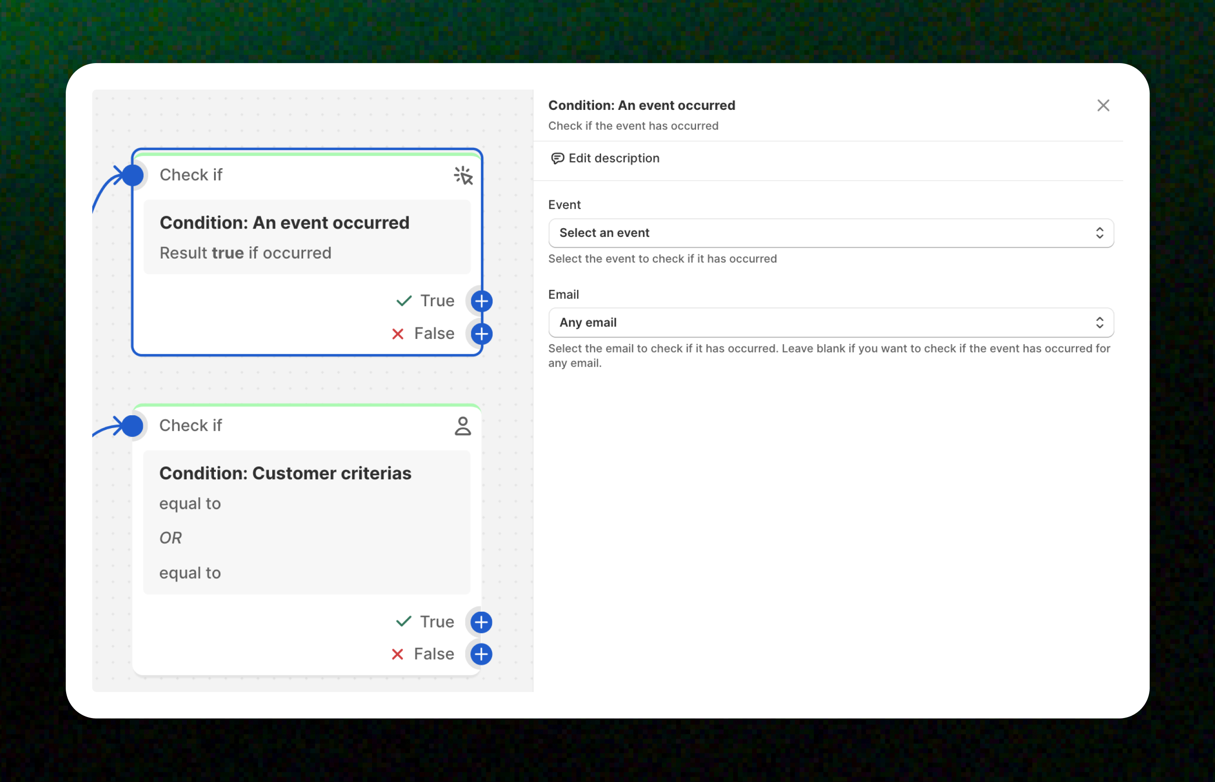Add step on Customer criterias True branch
The height and width of the screenshot is (782, 1215).
pyautogui.click(x=481, y=622)
